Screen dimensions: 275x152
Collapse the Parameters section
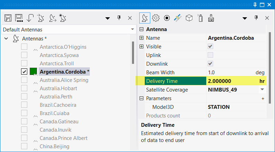[141, 98]
